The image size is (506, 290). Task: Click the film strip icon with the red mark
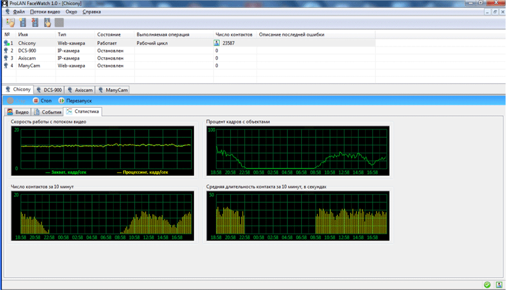point(35,22)
